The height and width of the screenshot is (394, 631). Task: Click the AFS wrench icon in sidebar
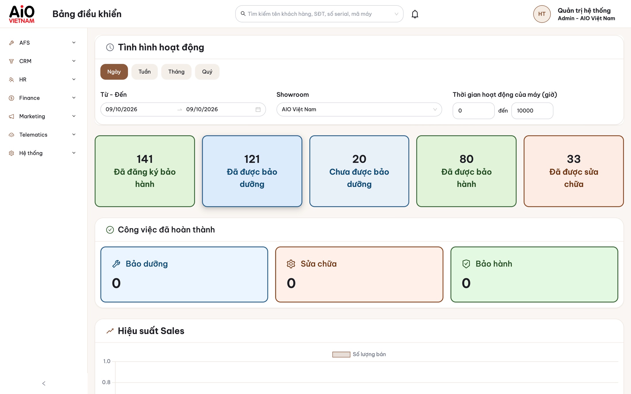[x=11, y=43]
